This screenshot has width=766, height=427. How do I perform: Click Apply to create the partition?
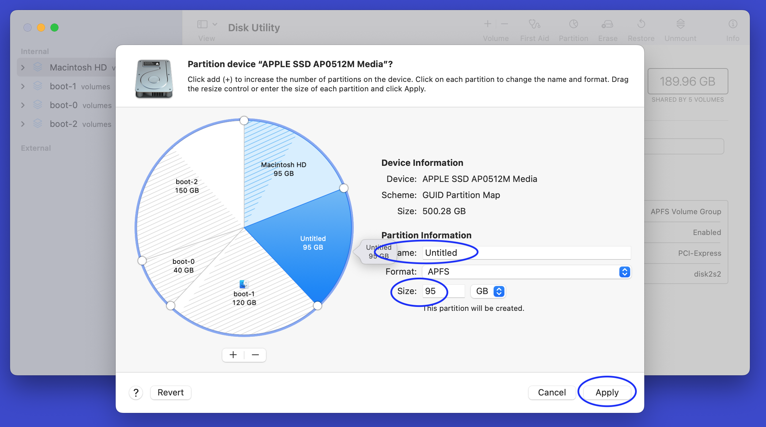607,392
